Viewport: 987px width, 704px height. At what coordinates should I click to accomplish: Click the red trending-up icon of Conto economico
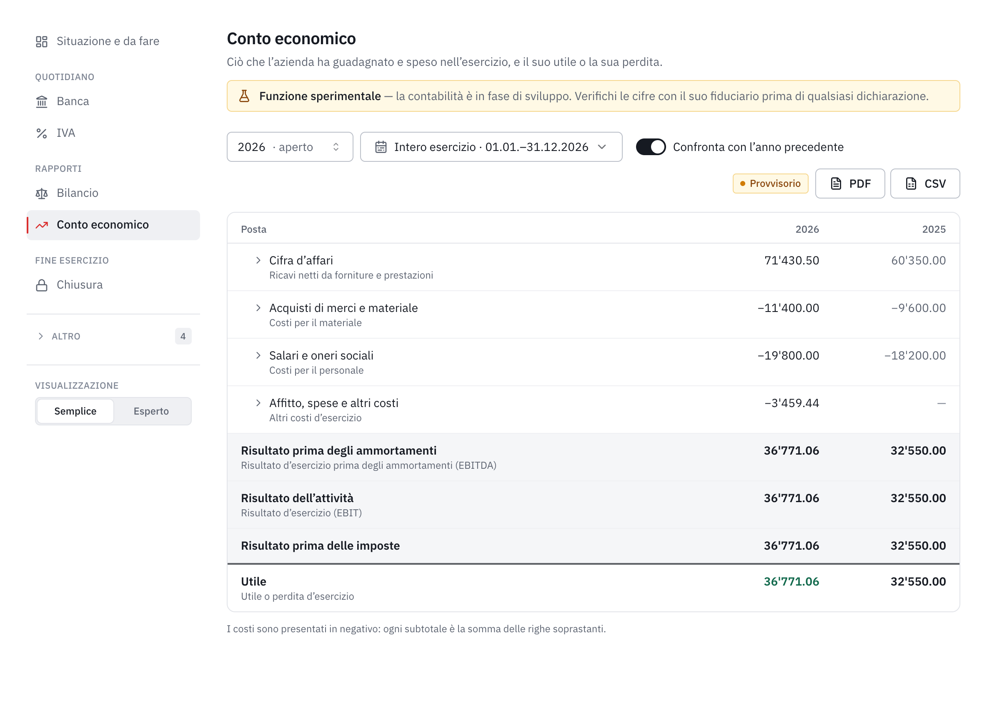[x=42, y=225]
